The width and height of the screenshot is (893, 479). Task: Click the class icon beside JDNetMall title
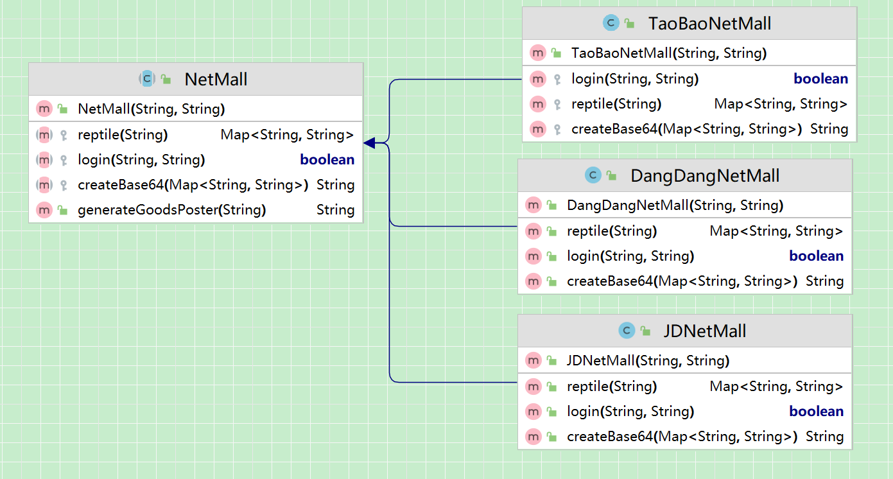[x=626, y=331]
